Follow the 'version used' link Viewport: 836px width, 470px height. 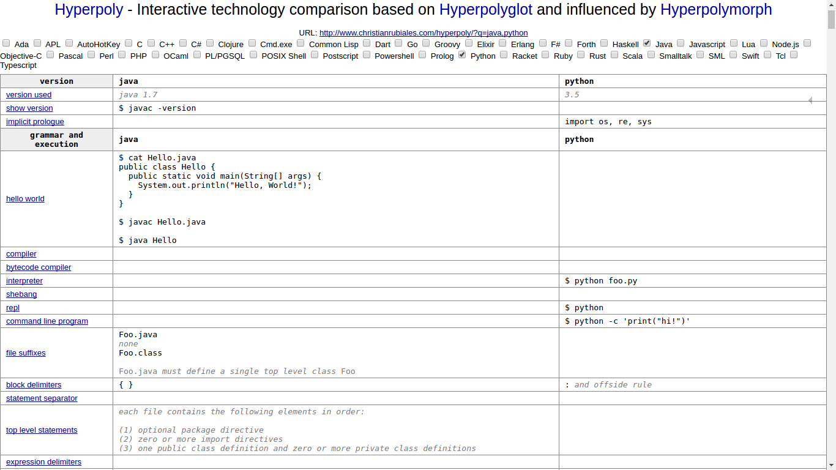pyautogui.click(x=29, y=95)
